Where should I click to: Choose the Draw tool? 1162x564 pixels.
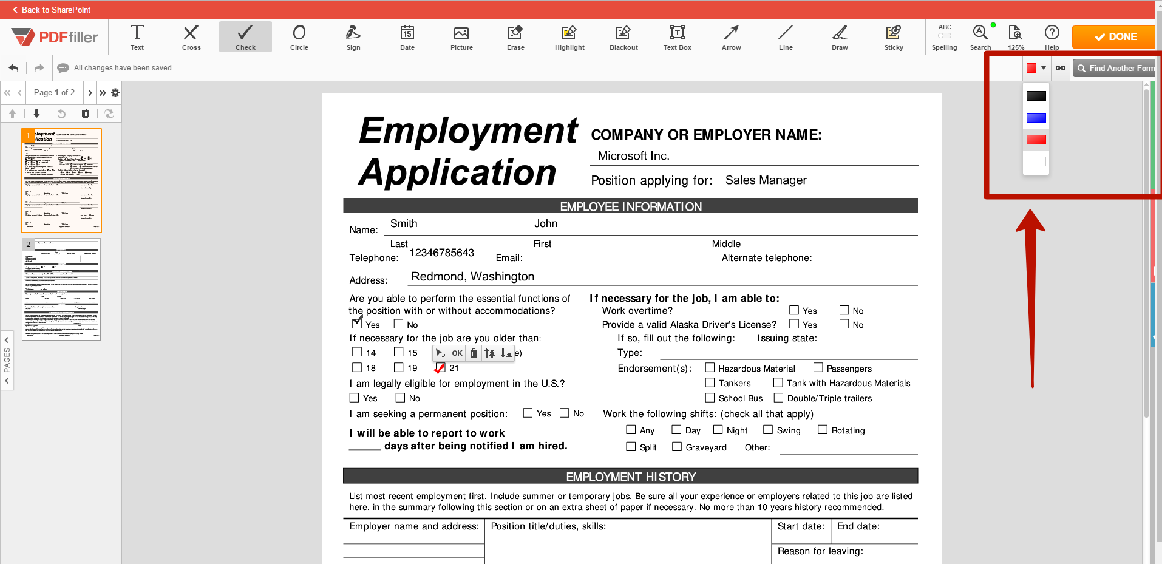[x=840, y=37]
